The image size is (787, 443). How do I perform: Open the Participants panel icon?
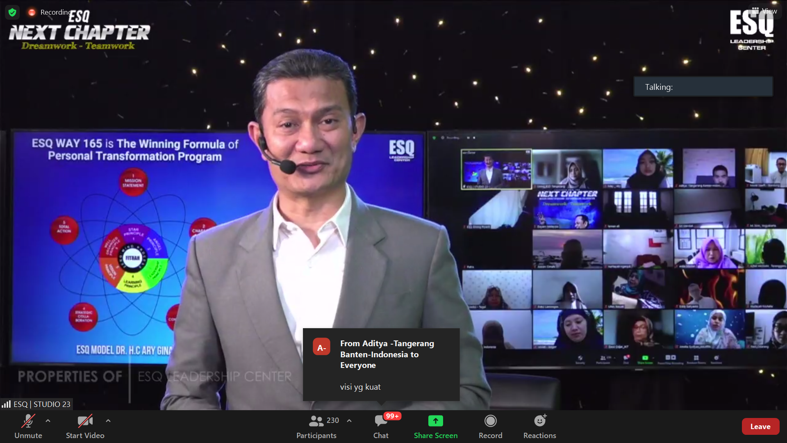316,421
